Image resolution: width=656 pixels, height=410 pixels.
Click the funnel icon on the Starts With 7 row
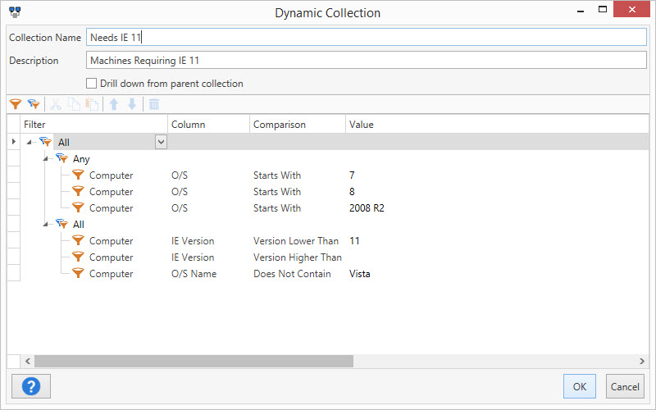[x=78, y=175]
